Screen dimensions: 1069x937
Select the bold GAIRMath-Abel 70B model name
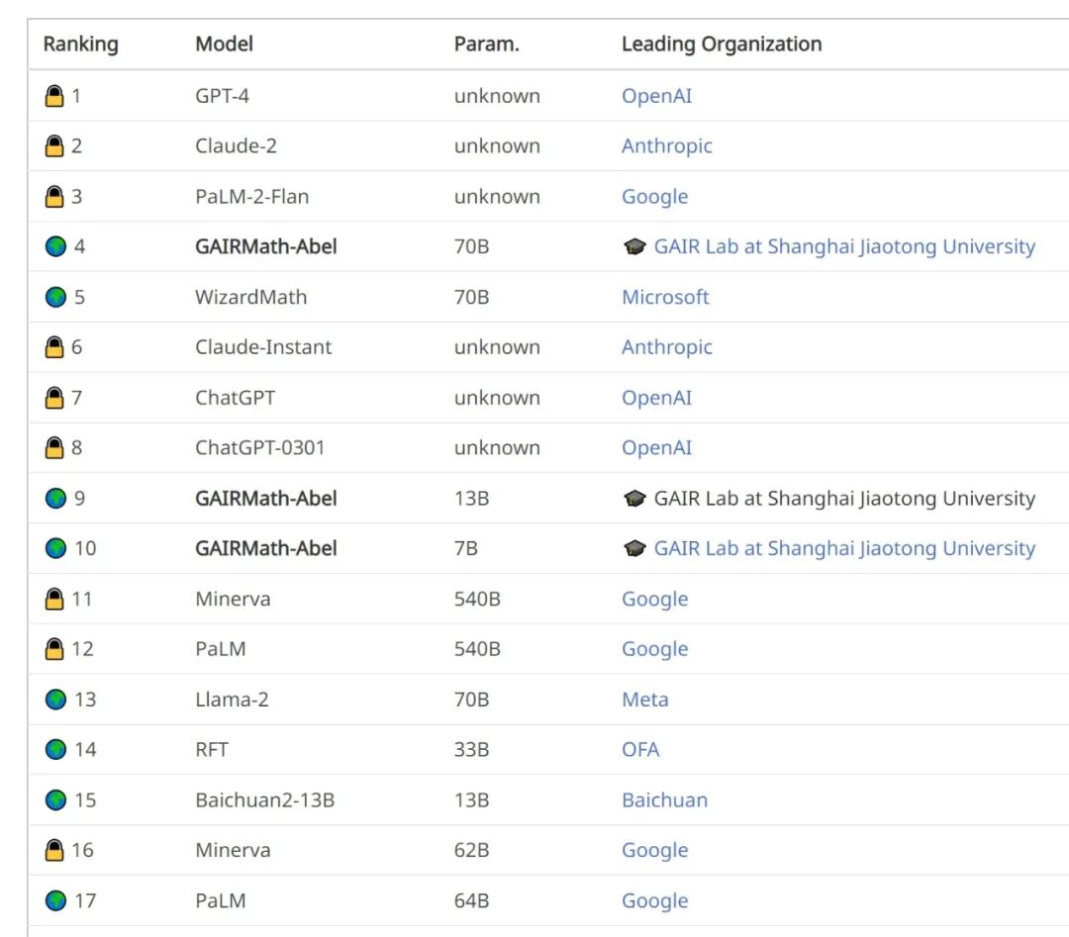(x=265, y=246)
